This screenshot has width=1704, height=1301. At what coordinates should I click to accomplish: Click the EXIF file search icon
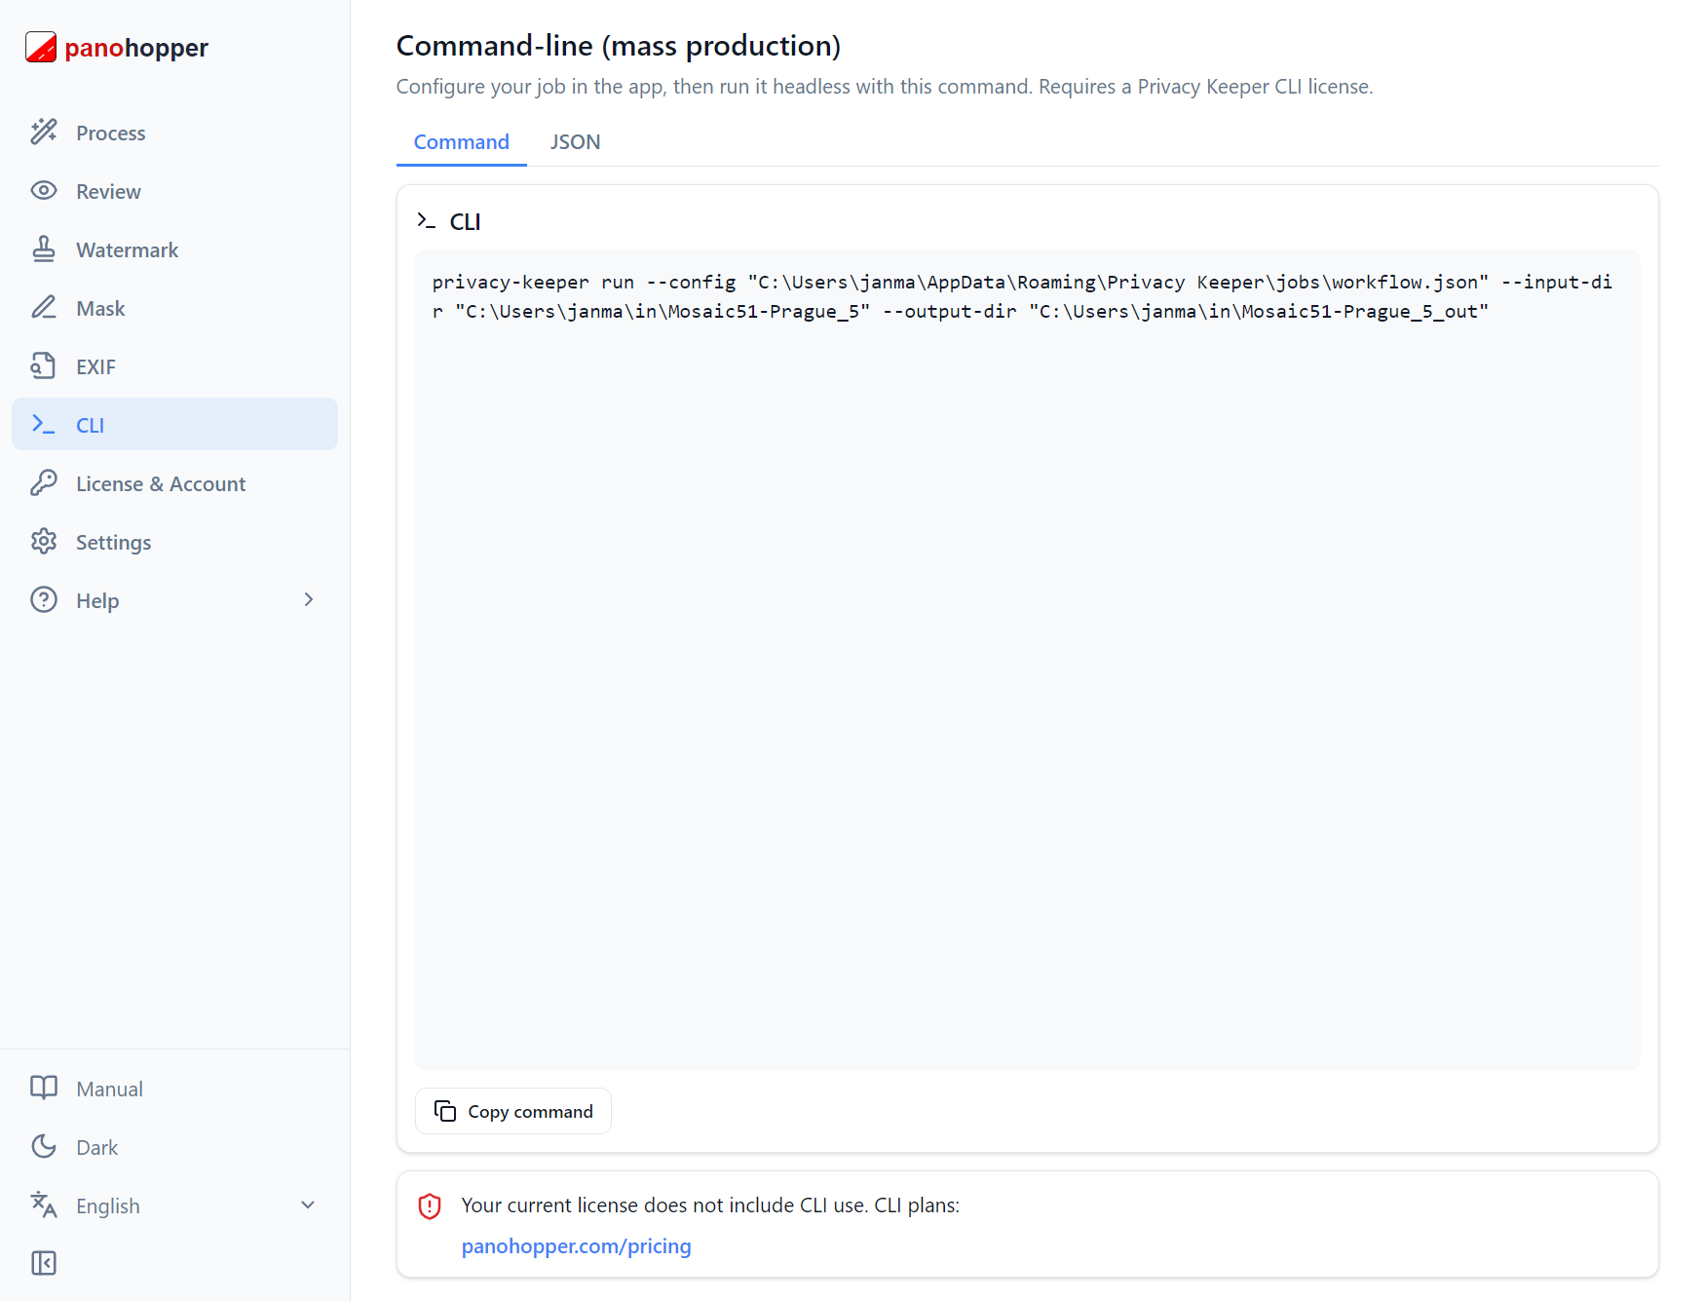[x=44, y=365]
